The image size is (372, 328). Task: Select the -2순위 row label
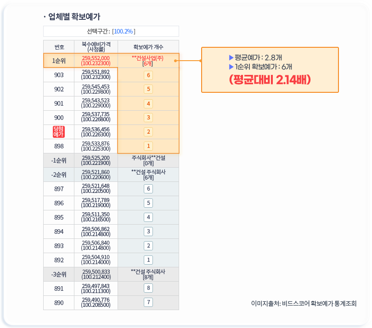pyautogui.click(x=59, y=175)
